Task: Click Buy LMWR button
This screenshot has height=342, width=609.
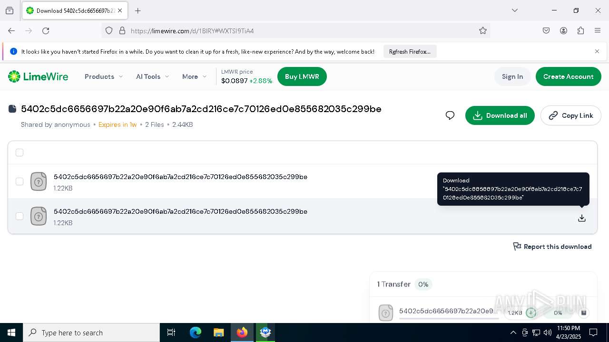Action: click(302, 76)
